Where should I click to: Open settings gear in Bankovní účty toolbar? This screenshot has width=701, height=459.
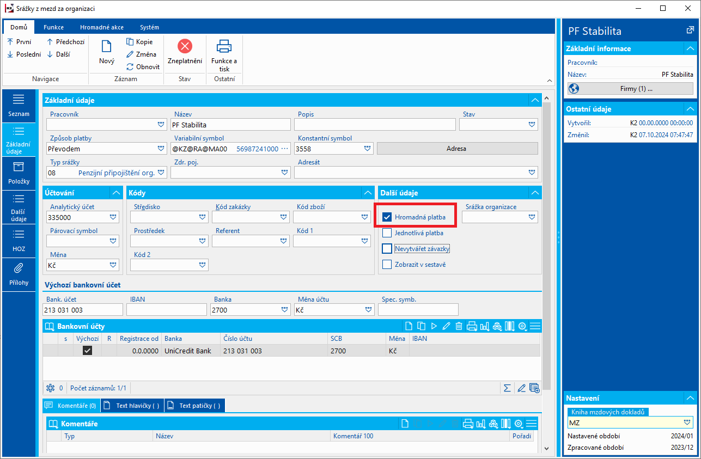click(522, 326)
